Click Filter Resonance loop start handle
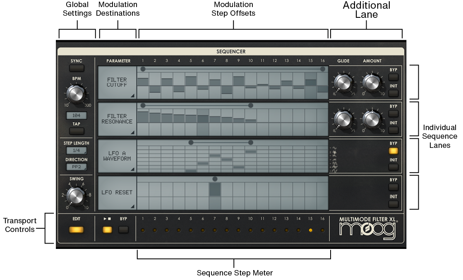The height and width of the screenshot is (280, 463). point(143,106)
